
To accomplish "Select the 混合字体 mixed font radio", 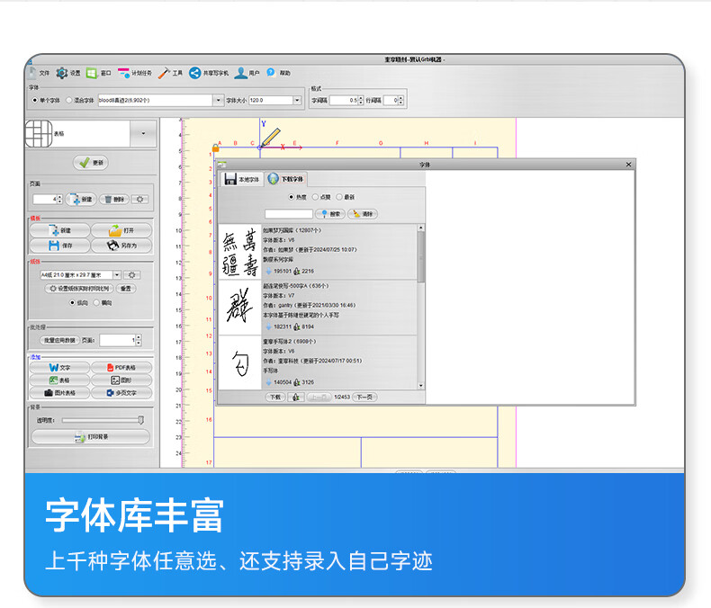I will click(69, 100).
